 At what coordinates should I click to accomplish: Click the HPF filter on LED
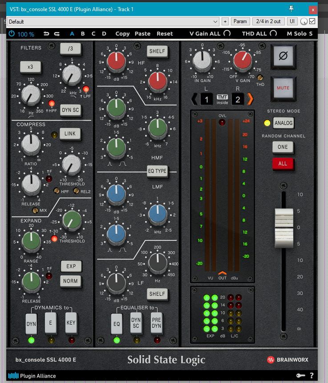(52, 103)
